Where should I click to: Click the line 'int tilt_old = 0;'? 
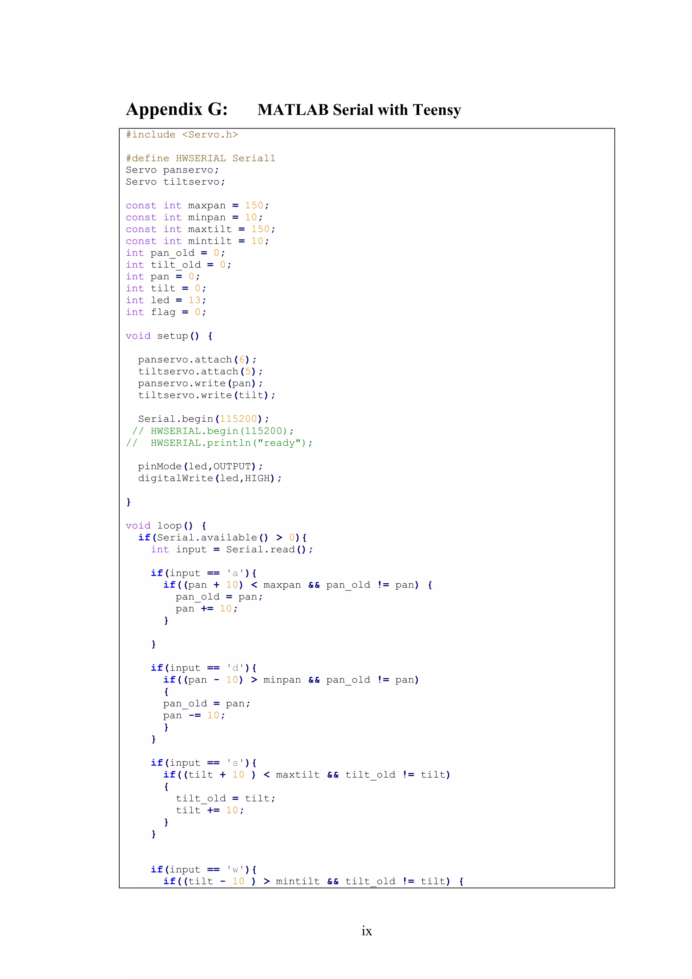click(x=179, y=265)
